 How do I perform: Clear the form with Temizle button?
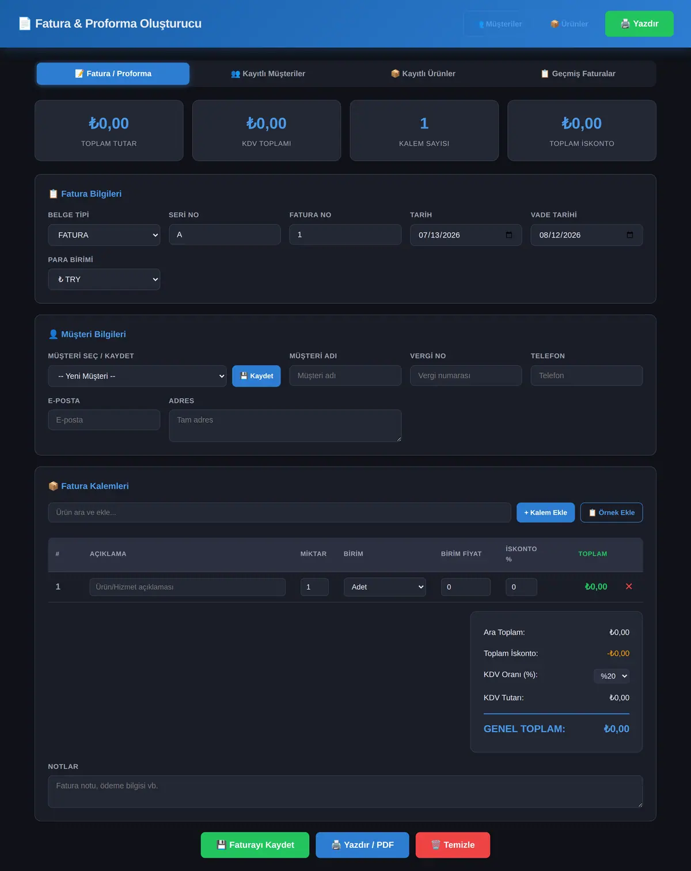point(453,845)
